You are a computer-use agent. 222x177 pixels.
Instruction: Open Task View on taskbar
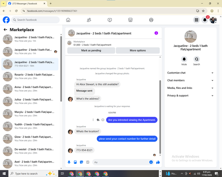[63, 173]
